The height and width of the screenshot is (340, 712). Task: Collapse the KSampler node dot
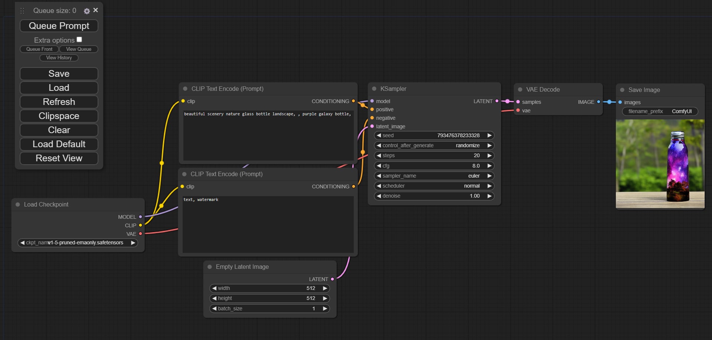pyautogui.click(x=374, y=89)
